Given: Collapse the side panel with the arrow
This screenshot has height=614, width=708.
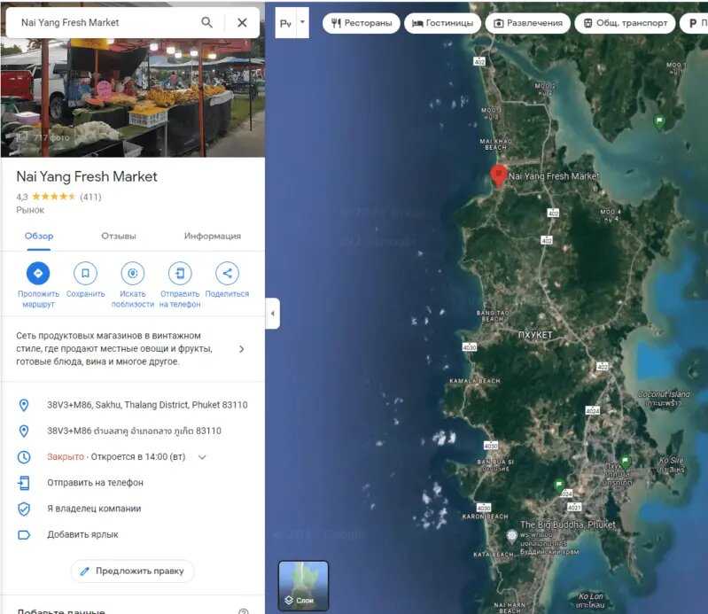Looking at the screenshot, I should 272,314.
